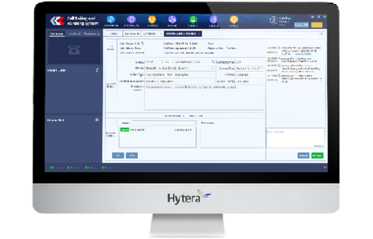Click the first gray-blue button at bottom left of form

coord(118,156)
